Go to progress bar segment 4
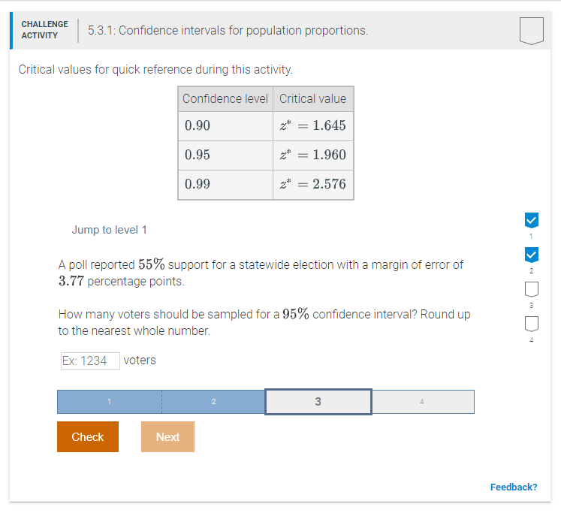The height and width of the screenshot is (519, 561). [x=423, y=402]
